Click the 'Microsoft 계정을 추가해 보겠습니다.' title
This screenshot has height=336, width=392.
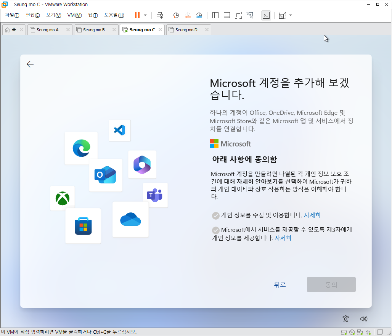[x=279, y=89]
